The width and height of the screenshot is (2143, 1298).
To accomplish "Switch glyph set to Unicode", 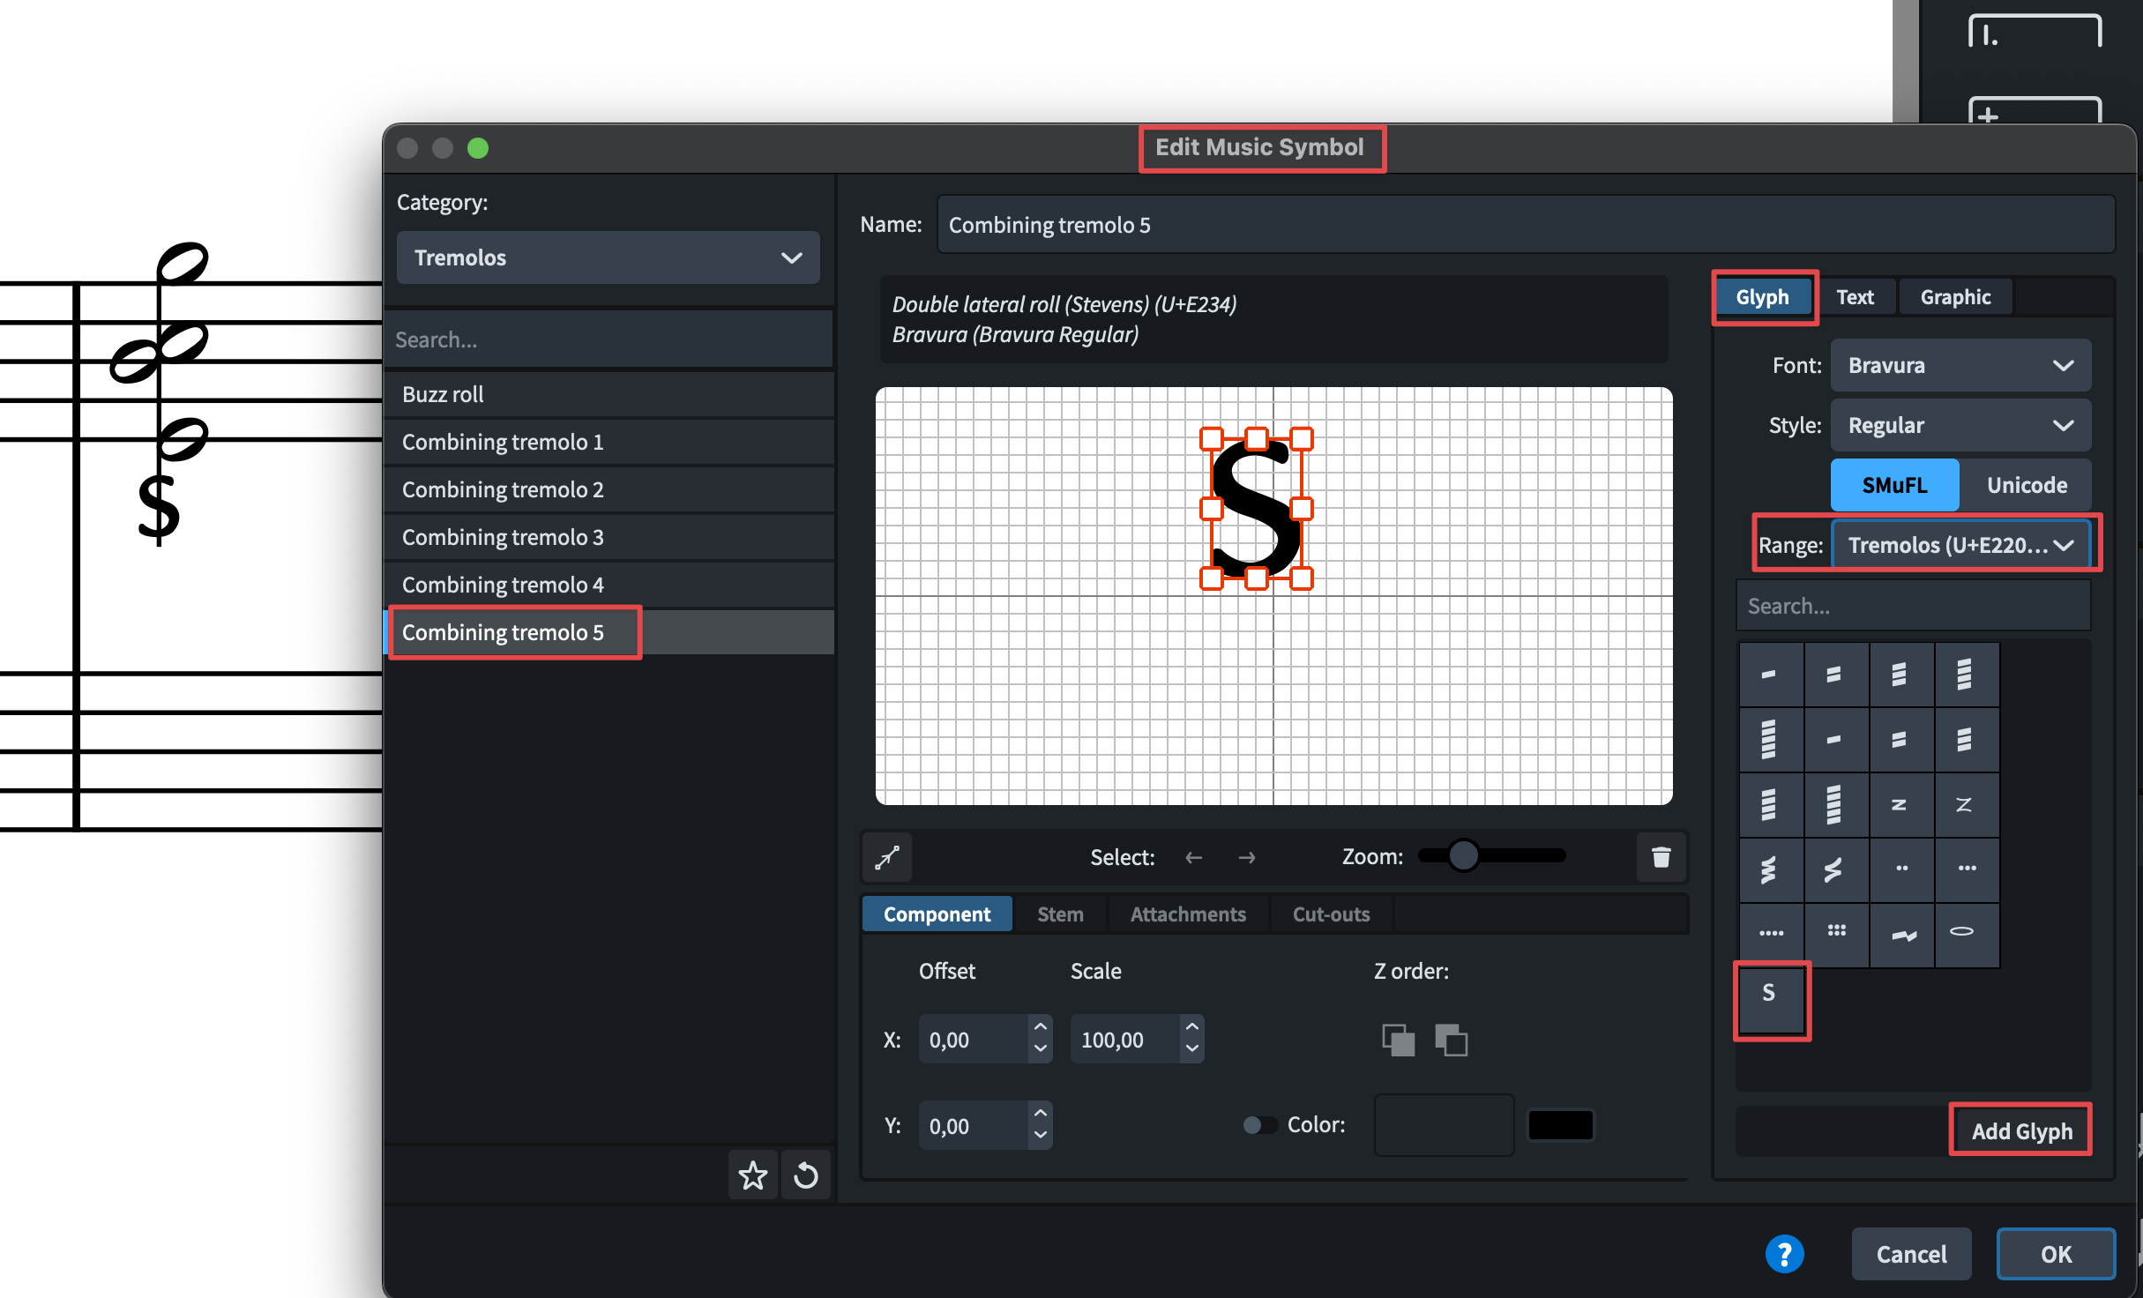I will [2026, 485].
